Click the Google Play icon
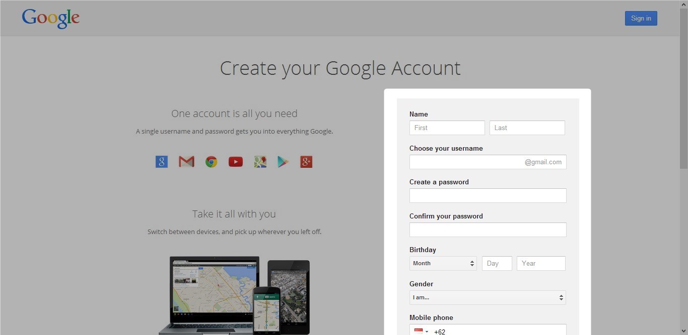Viewport: 688px width, 335px height. click(283, 161)
